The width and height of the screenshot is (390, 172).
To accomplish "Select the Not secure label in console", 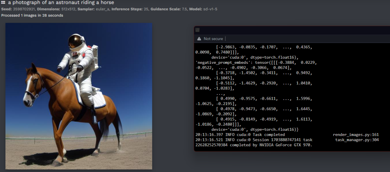I will [213, 39].
